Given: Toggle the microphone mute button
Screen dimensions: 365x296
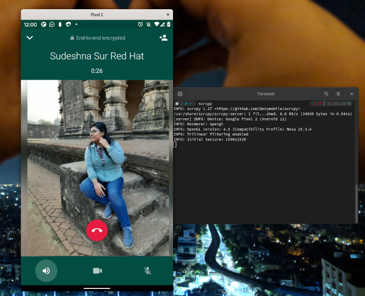Looking at the screenshot, I should [x=147, y=271].
